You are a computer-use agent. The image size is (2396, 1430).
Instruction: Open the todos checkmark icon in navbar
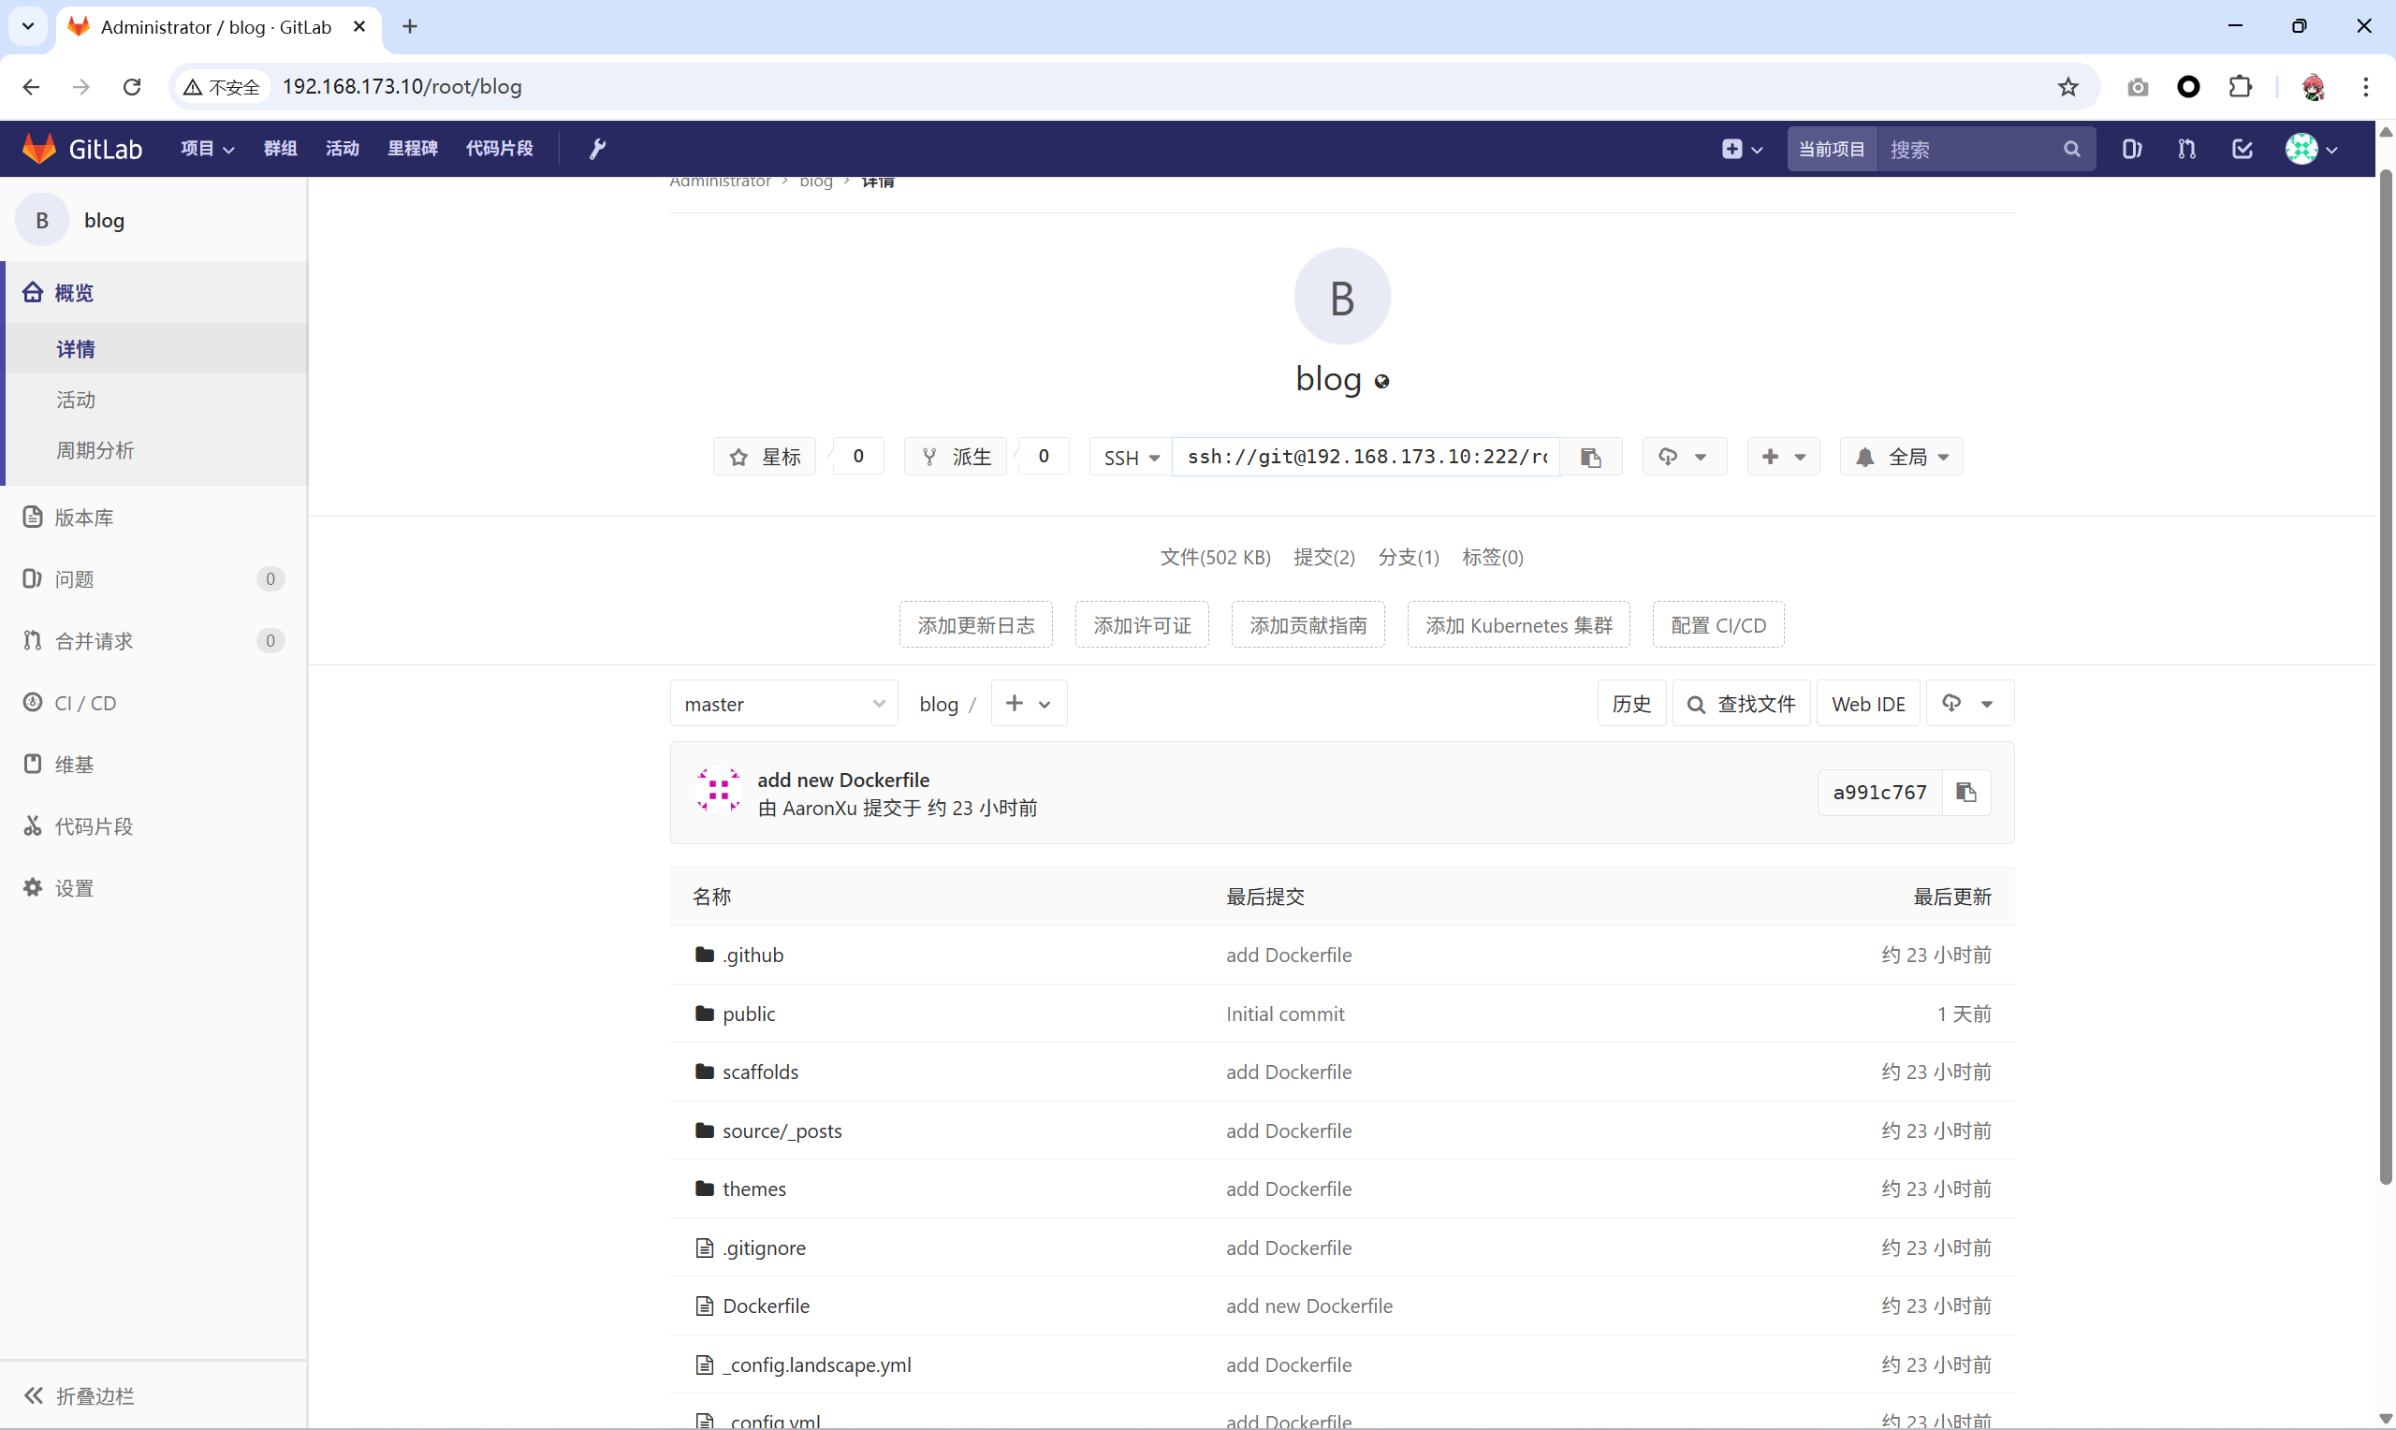click(2242, 149)
